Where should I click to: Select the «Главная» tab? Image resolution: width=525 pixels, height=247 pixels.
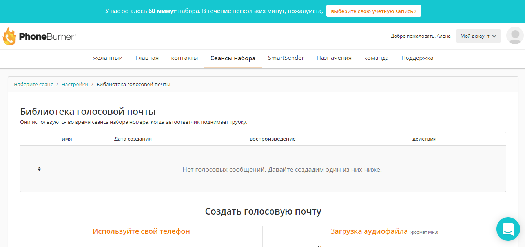(147, 58)
